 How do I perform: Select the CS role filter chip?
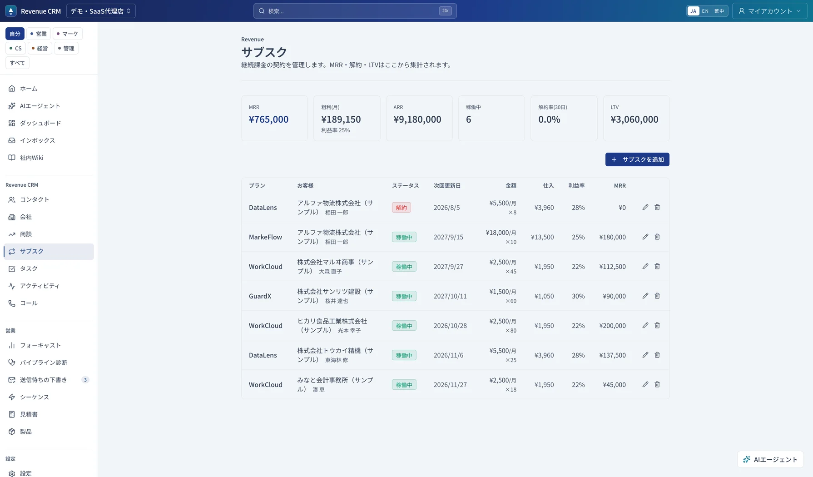(15, 48)
